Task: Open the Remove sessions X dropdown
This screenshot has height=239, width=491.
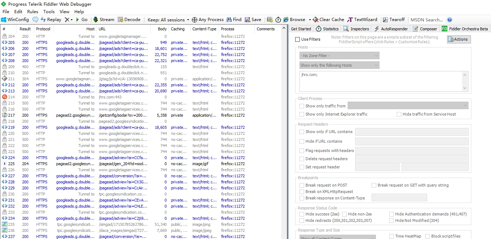Action: point(69,20)
